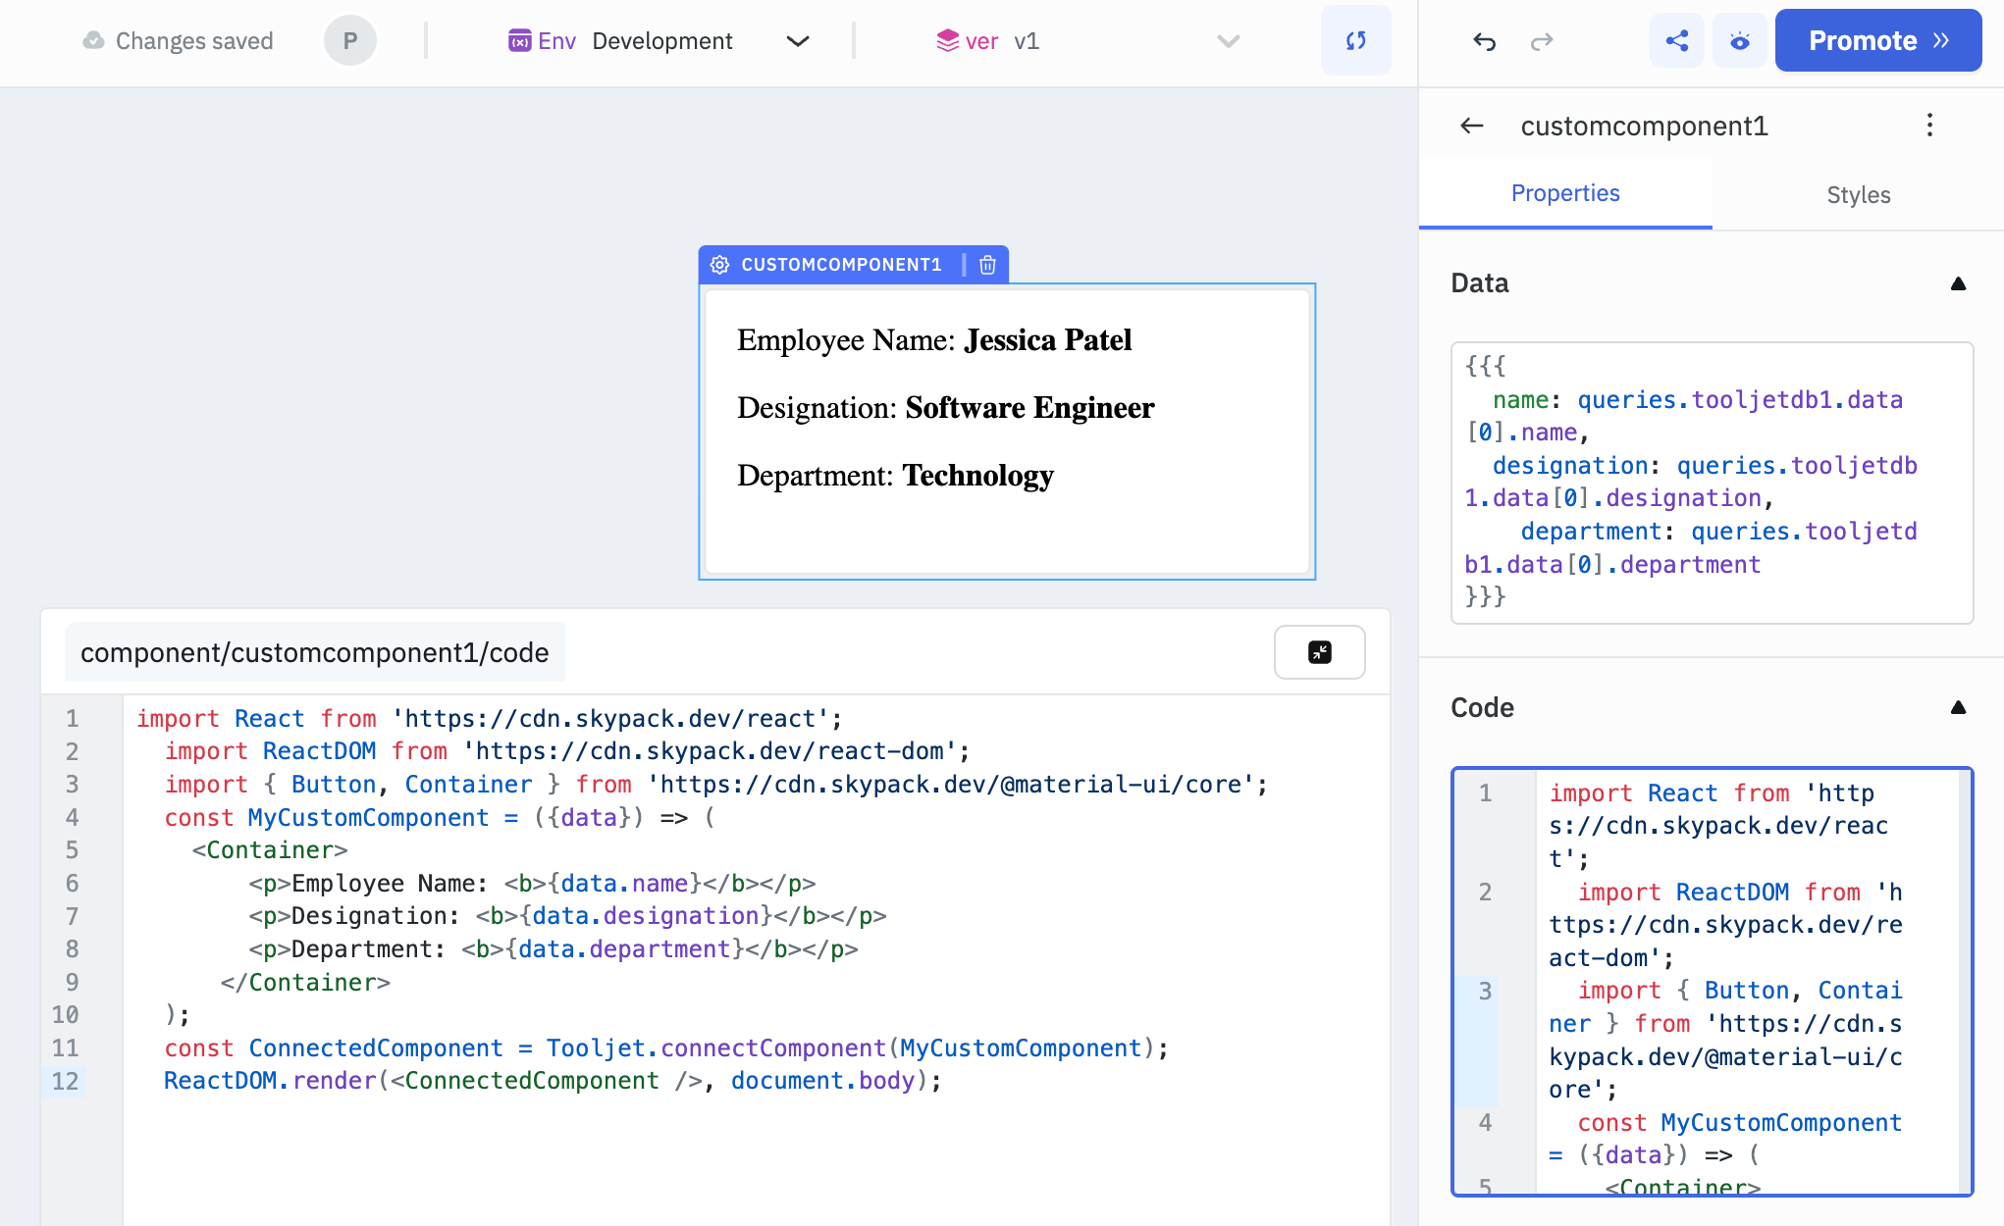
Task: Click the Promote button
Action: 1876,40
